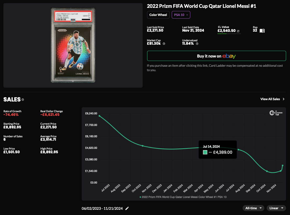Screen dimensions: 290x215
Task: Click the Card Ladder logo on chart
Action: pyautogui.click(x=276, y=113)
